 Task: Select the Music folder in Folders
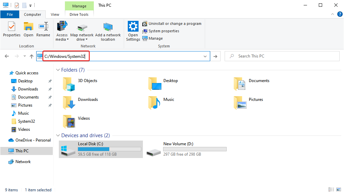coord(161,103)
